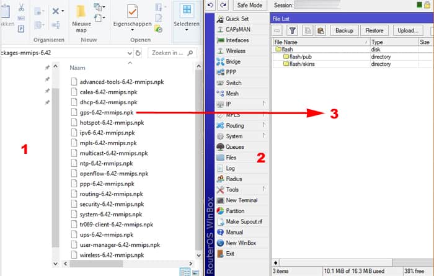434x276 pixels.
Task: Expand the Tools submenu arrow
Action: (x=263, y=189)
